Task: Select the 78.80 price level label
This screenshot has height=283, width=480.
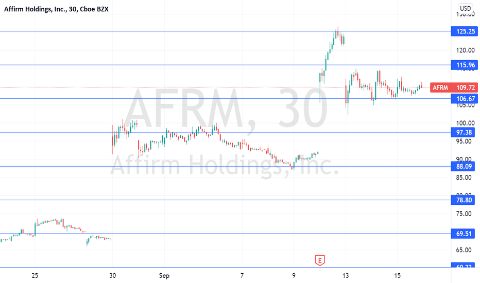Action: pyautogui.click(x=463, y=200)
